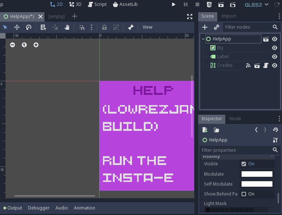Activate the list select tool
The height and width of the screenshot is (215, 282).
pyautogui.click(x=43, y=27)
